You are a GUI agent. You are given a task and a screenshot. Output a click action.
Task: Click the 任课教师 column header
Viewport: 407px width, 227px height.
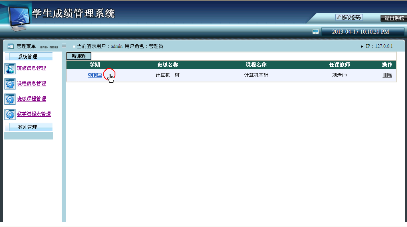coord(340,65)
